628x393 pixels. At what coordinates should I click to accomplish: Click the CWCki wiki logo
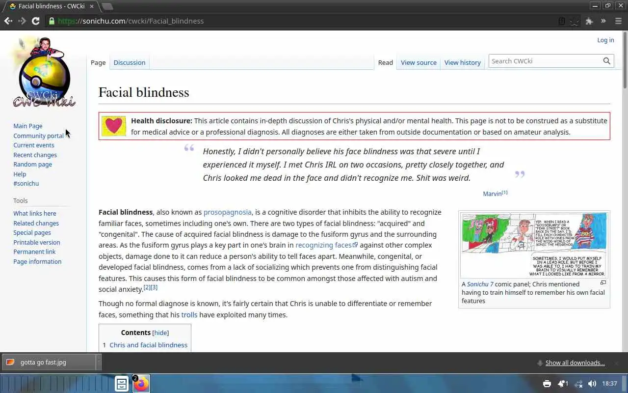point(43,73)
